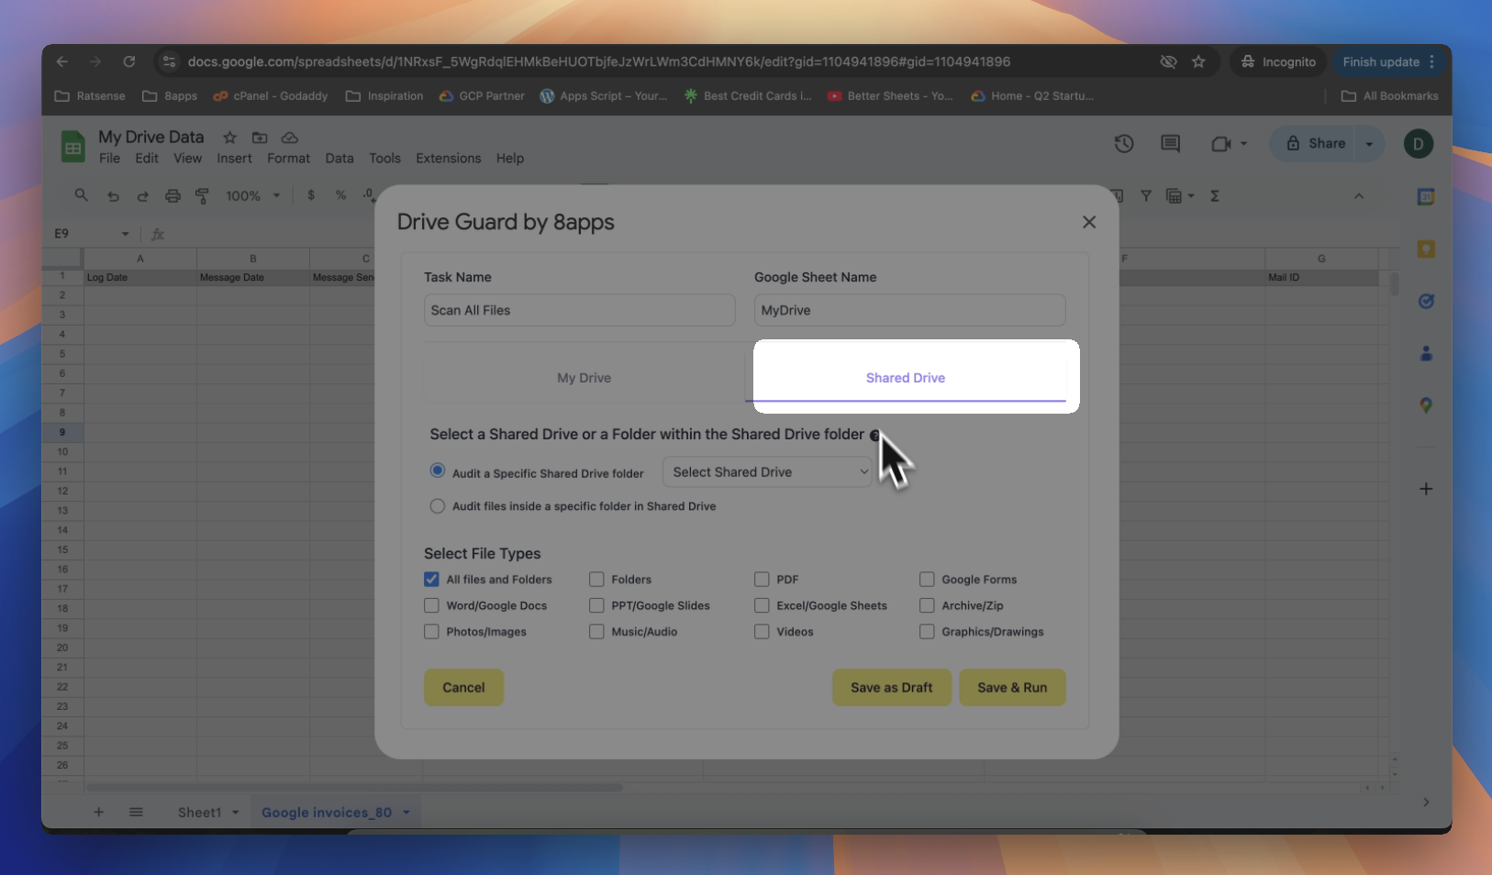
Task: Open Google Maps side panel icon
Action: coord(1425,405)
